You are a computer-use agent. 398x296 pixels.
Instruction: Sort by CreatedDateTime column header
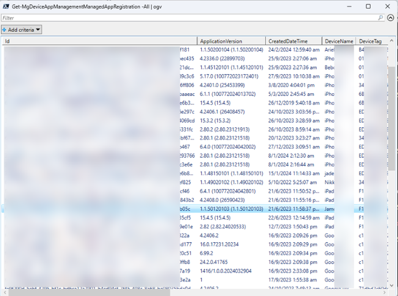click(294, 41)
